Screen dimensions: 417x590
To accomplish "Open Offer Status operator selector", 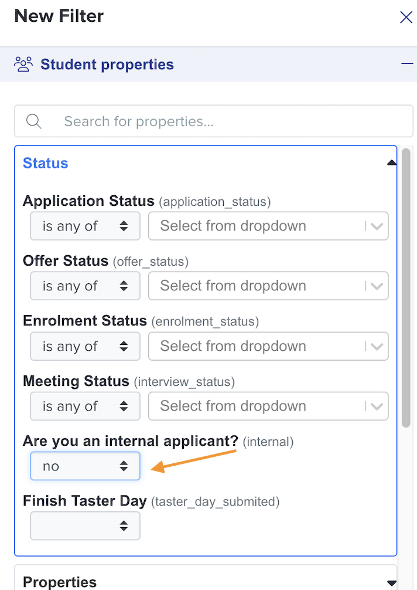I will 86,286.
